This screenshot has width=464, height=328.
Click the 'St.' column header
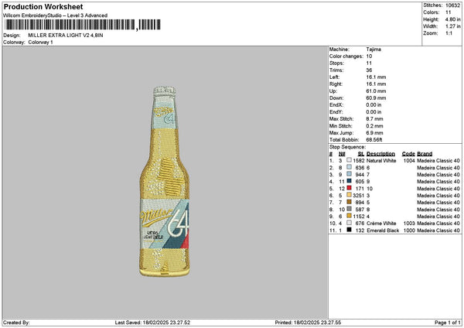click(x=360, y=154)
